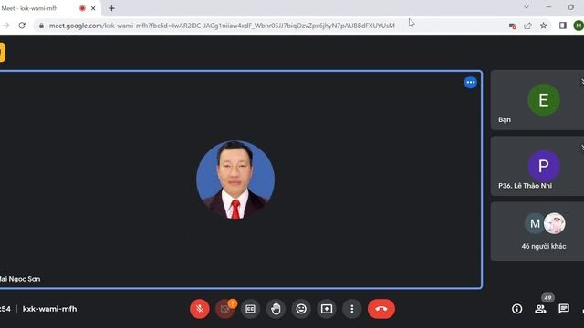Show everyone participants panel icon
Screen dimensions: 584x328
tap(540, 309)
